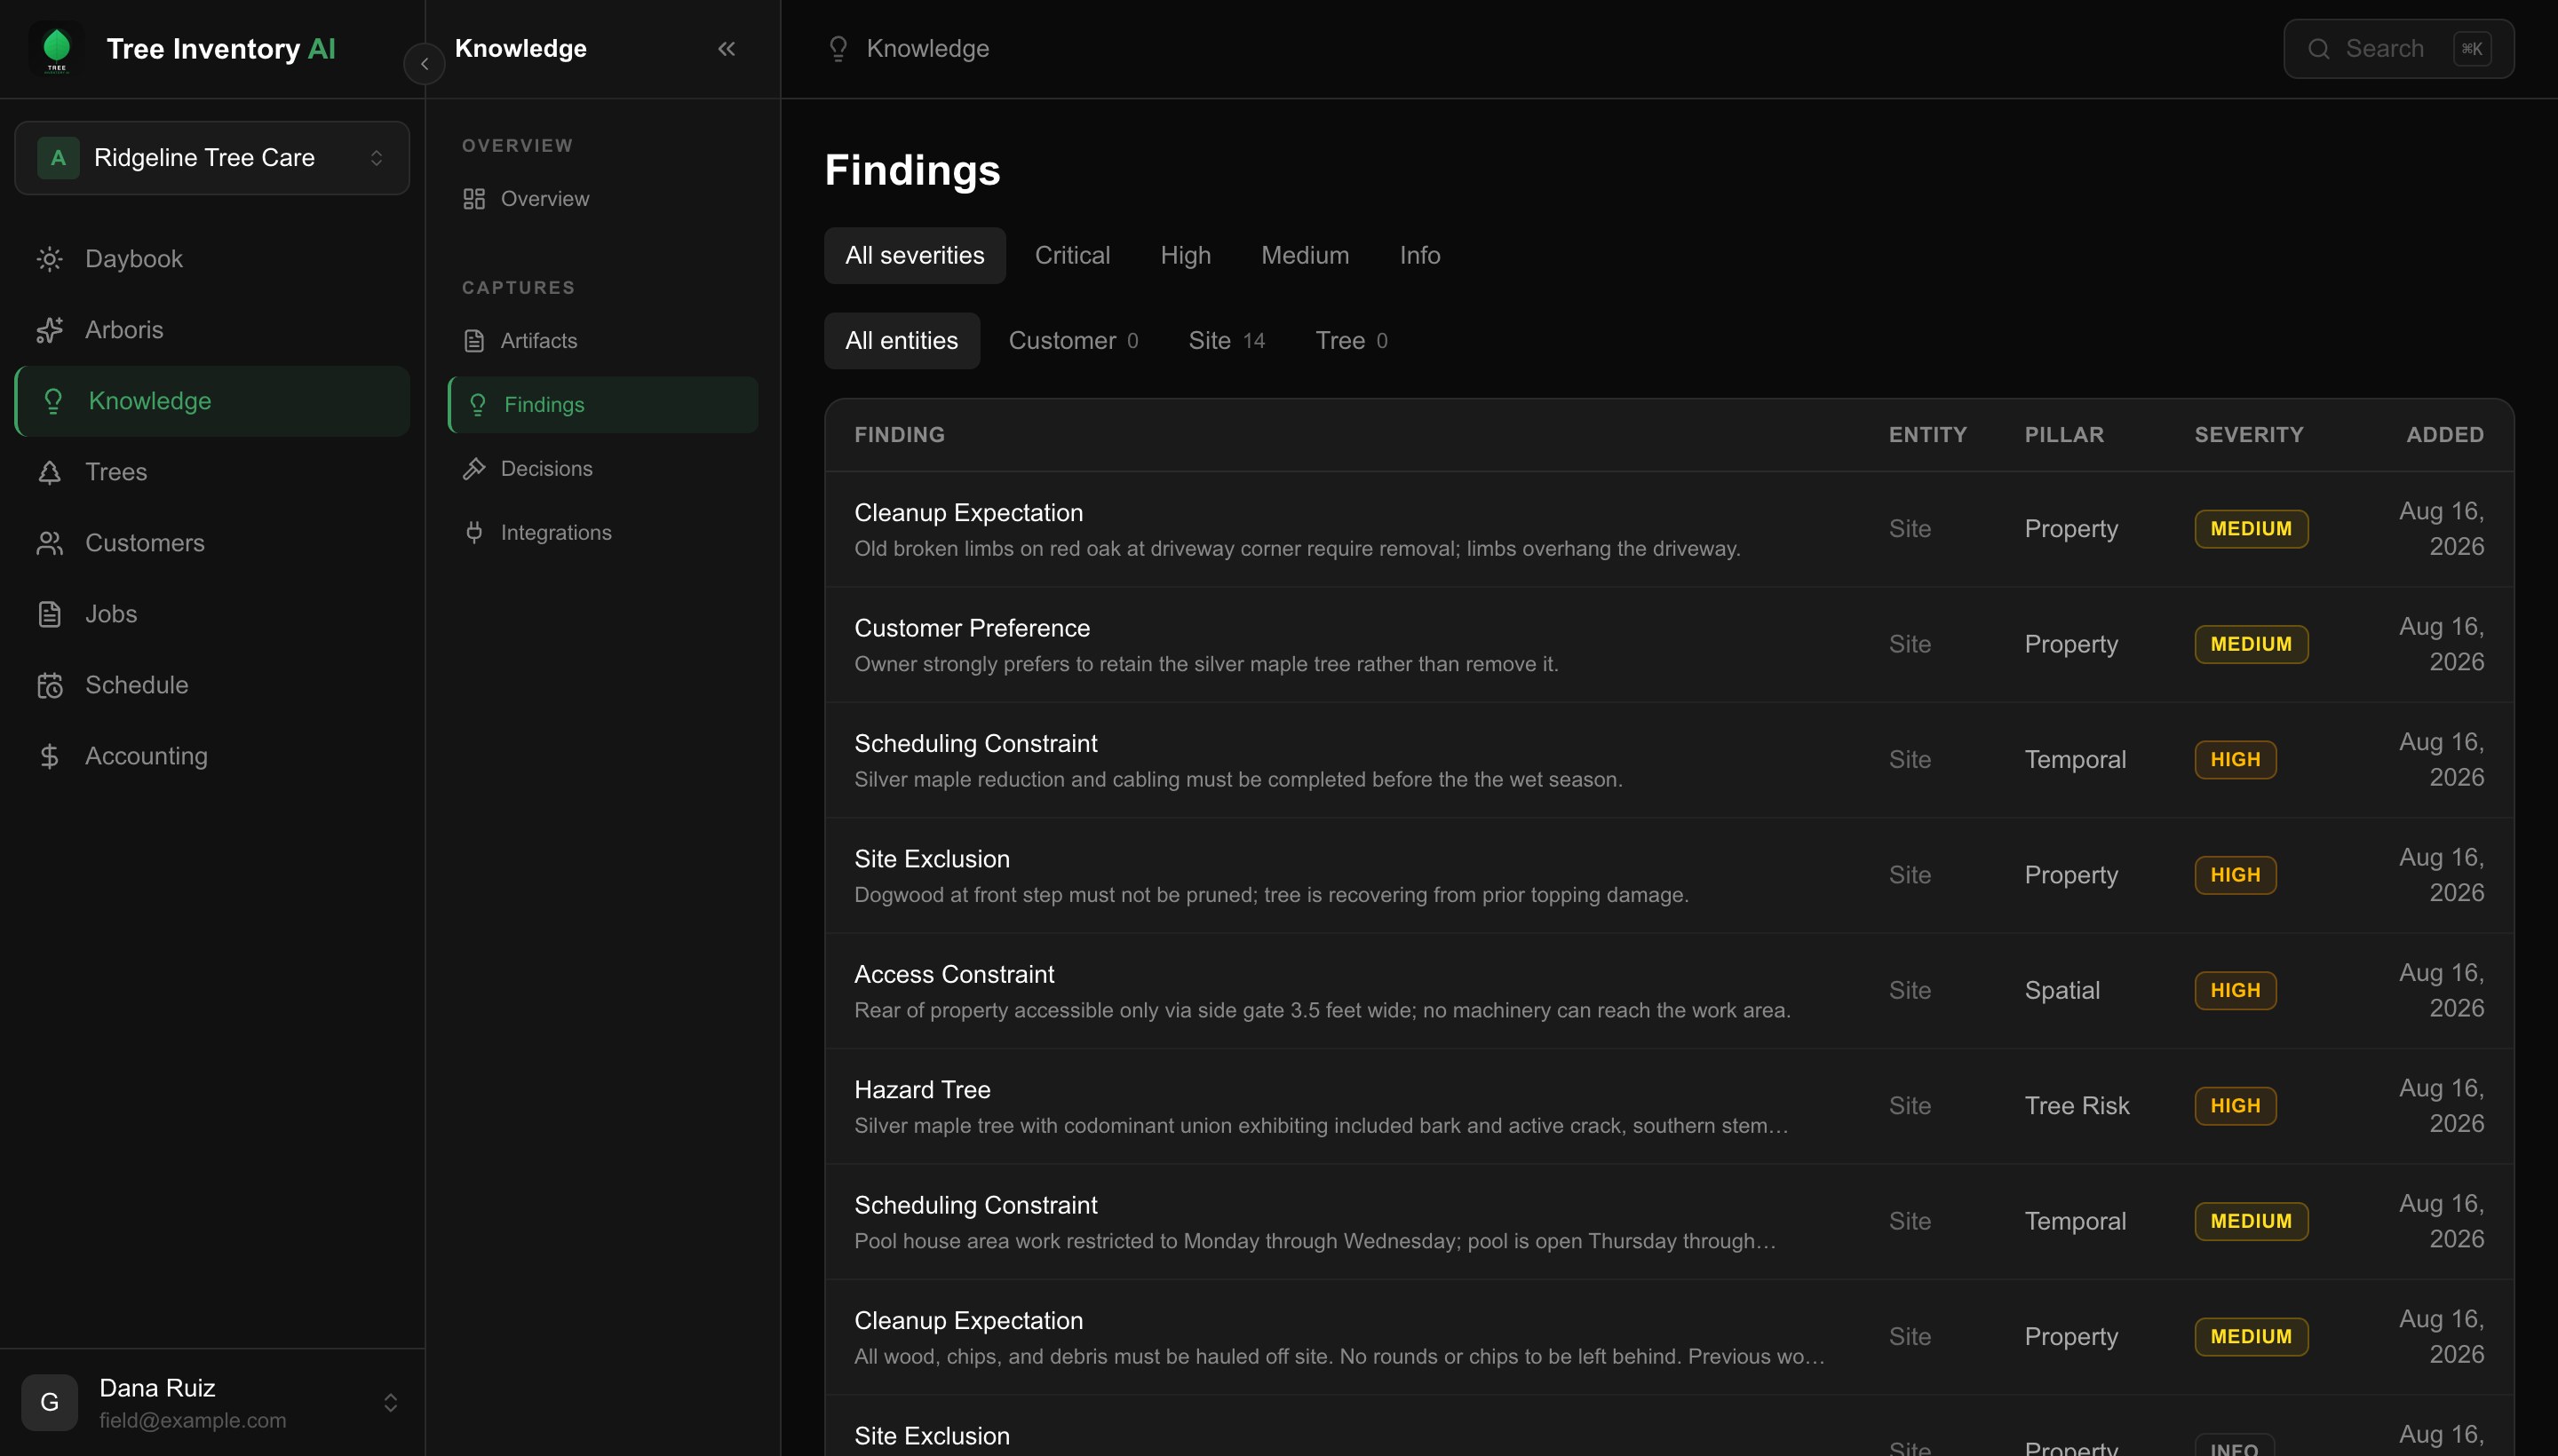Click the Customers people icon

(x=49, y=543)
